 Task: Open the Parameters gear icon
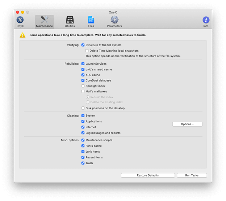[114, 20]
